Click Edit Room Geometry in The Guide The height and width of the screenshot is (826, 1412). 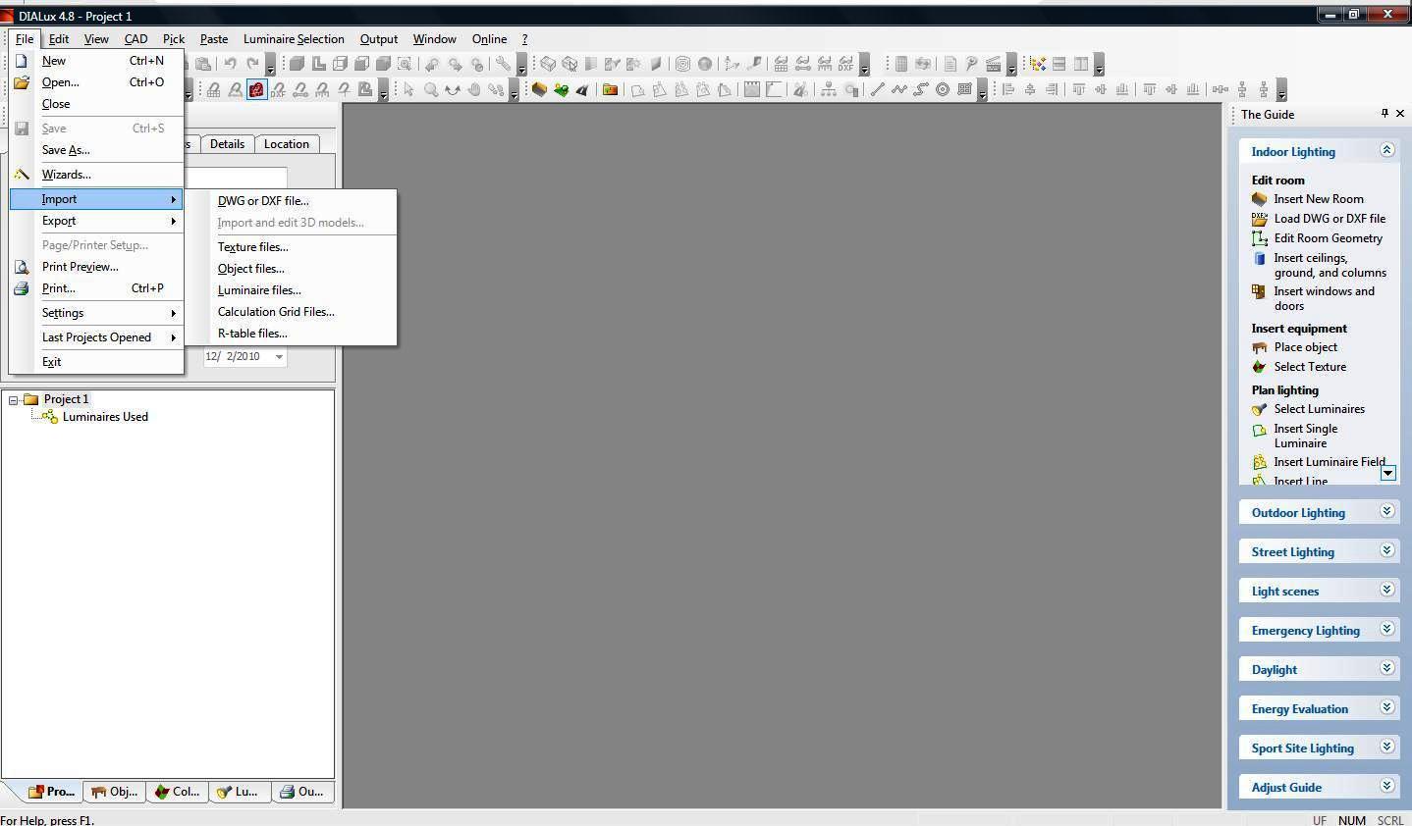pyautogui.click(x=1328, y=238)
